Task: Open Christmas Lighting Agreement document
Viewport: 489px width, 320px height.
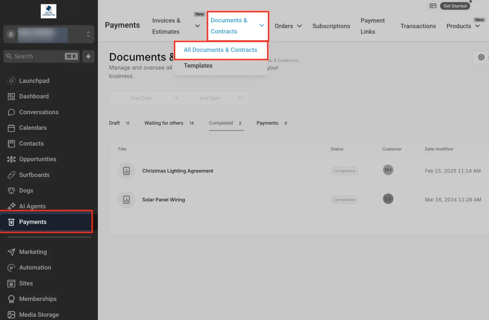Action: pos(178,171)
